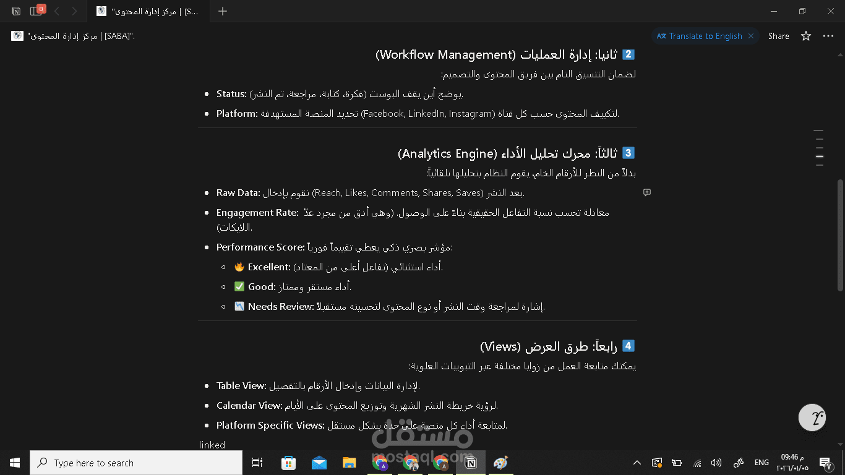This screenshot has height=475, width=845.
Task: Show hidden system tray icons
Action: pyautogui.click(x=637, y=463)
